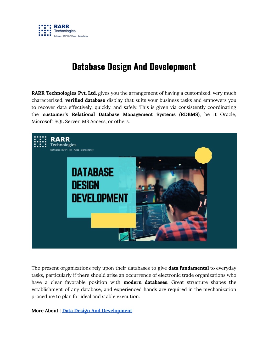Click the blue dotted icon of header logo
Screen dimensions: 268x347
(x=45, y=30)
